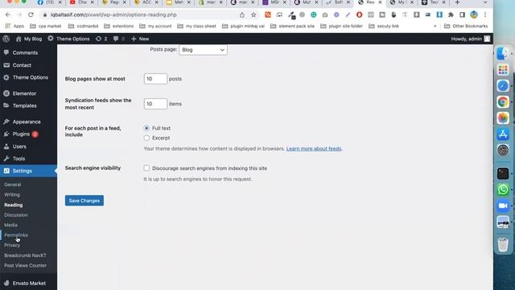Viewport: 515px width, 290px height.
Task: Expand the bookmarks overflow arrow
Action: click(435, 26)
